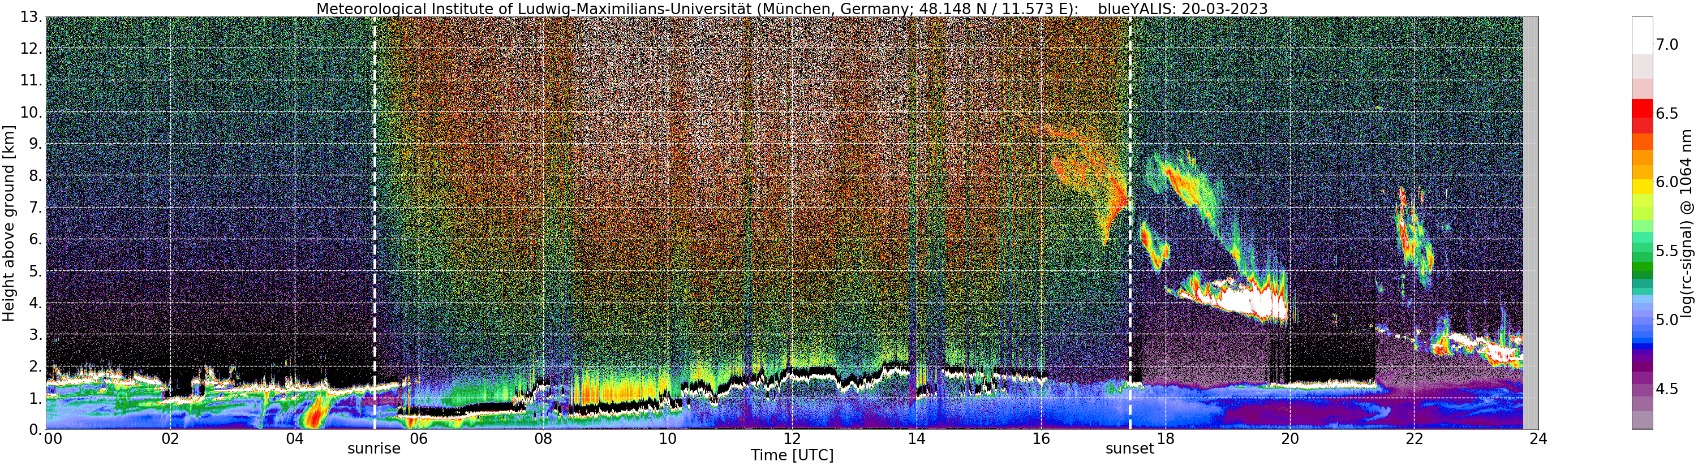Click the time axis tick label 06
The height and width of the screenshot is (466, 1698).
419,439
